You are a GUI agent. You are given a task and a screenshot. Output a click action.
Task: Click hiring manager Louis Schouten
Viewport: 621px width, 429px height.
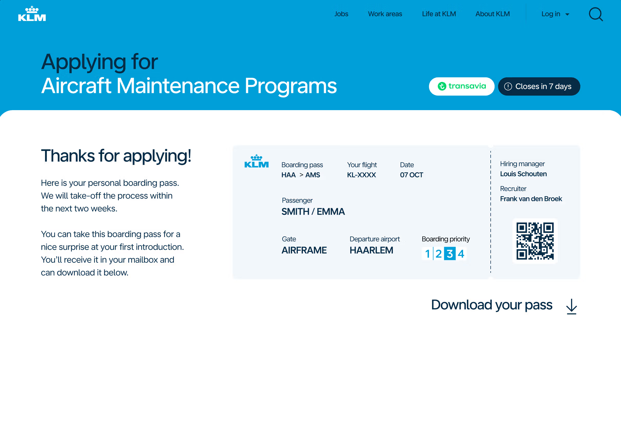pyautogui.click(x=523, y=174)
